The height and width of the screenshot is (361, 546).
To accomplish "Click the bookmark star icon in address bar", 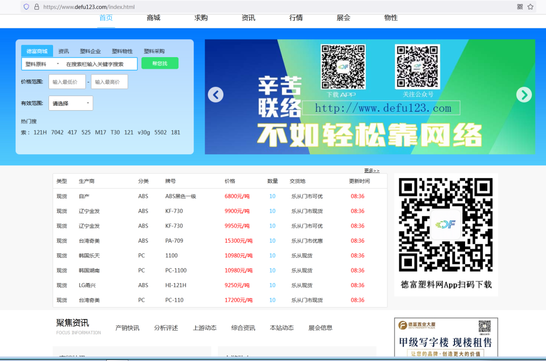I will click(x=531, y=7).
